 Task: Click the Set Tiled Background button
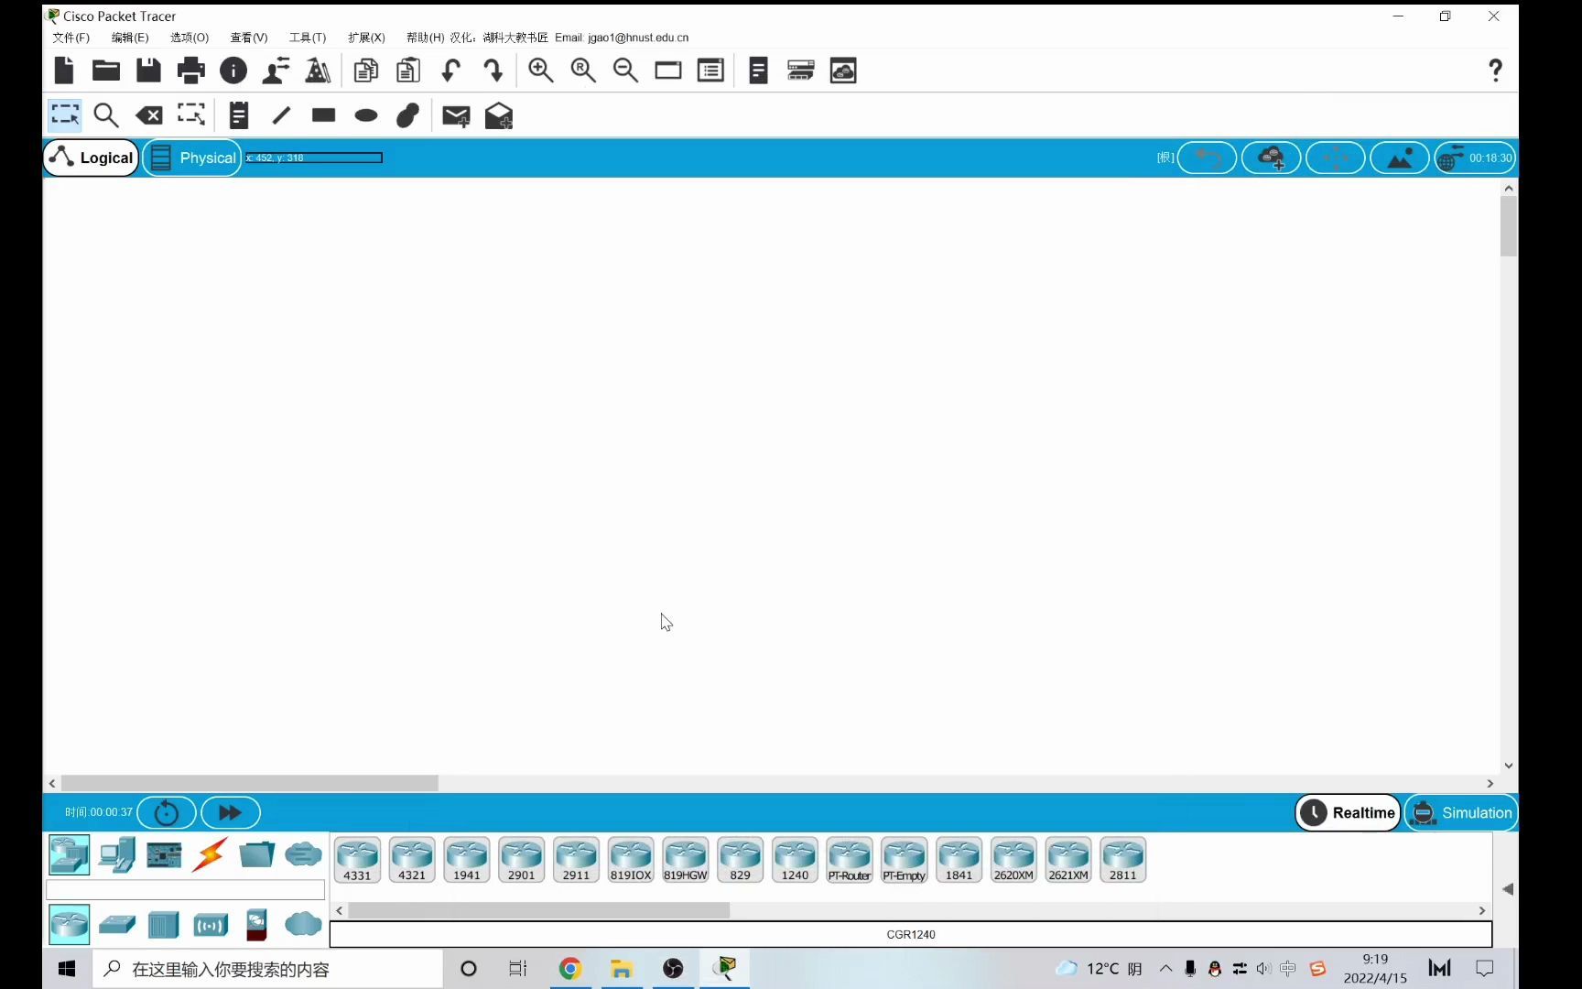(1400, 158)
